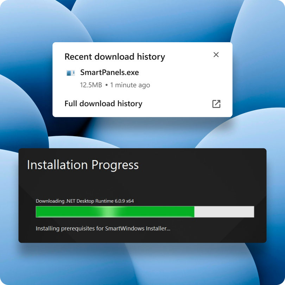Click the '1 minute ago' timestamp
The width and height of the screenshot is (285, 285).
tap(130, 85)
